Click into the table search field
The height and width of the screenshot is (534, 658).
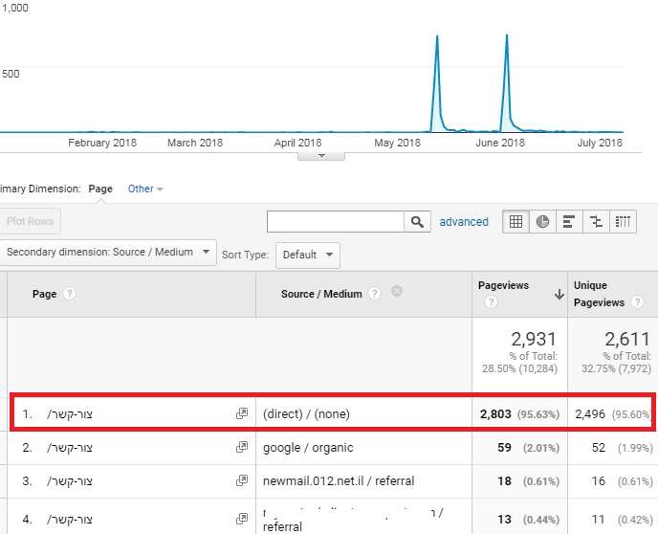pos(336,222)
